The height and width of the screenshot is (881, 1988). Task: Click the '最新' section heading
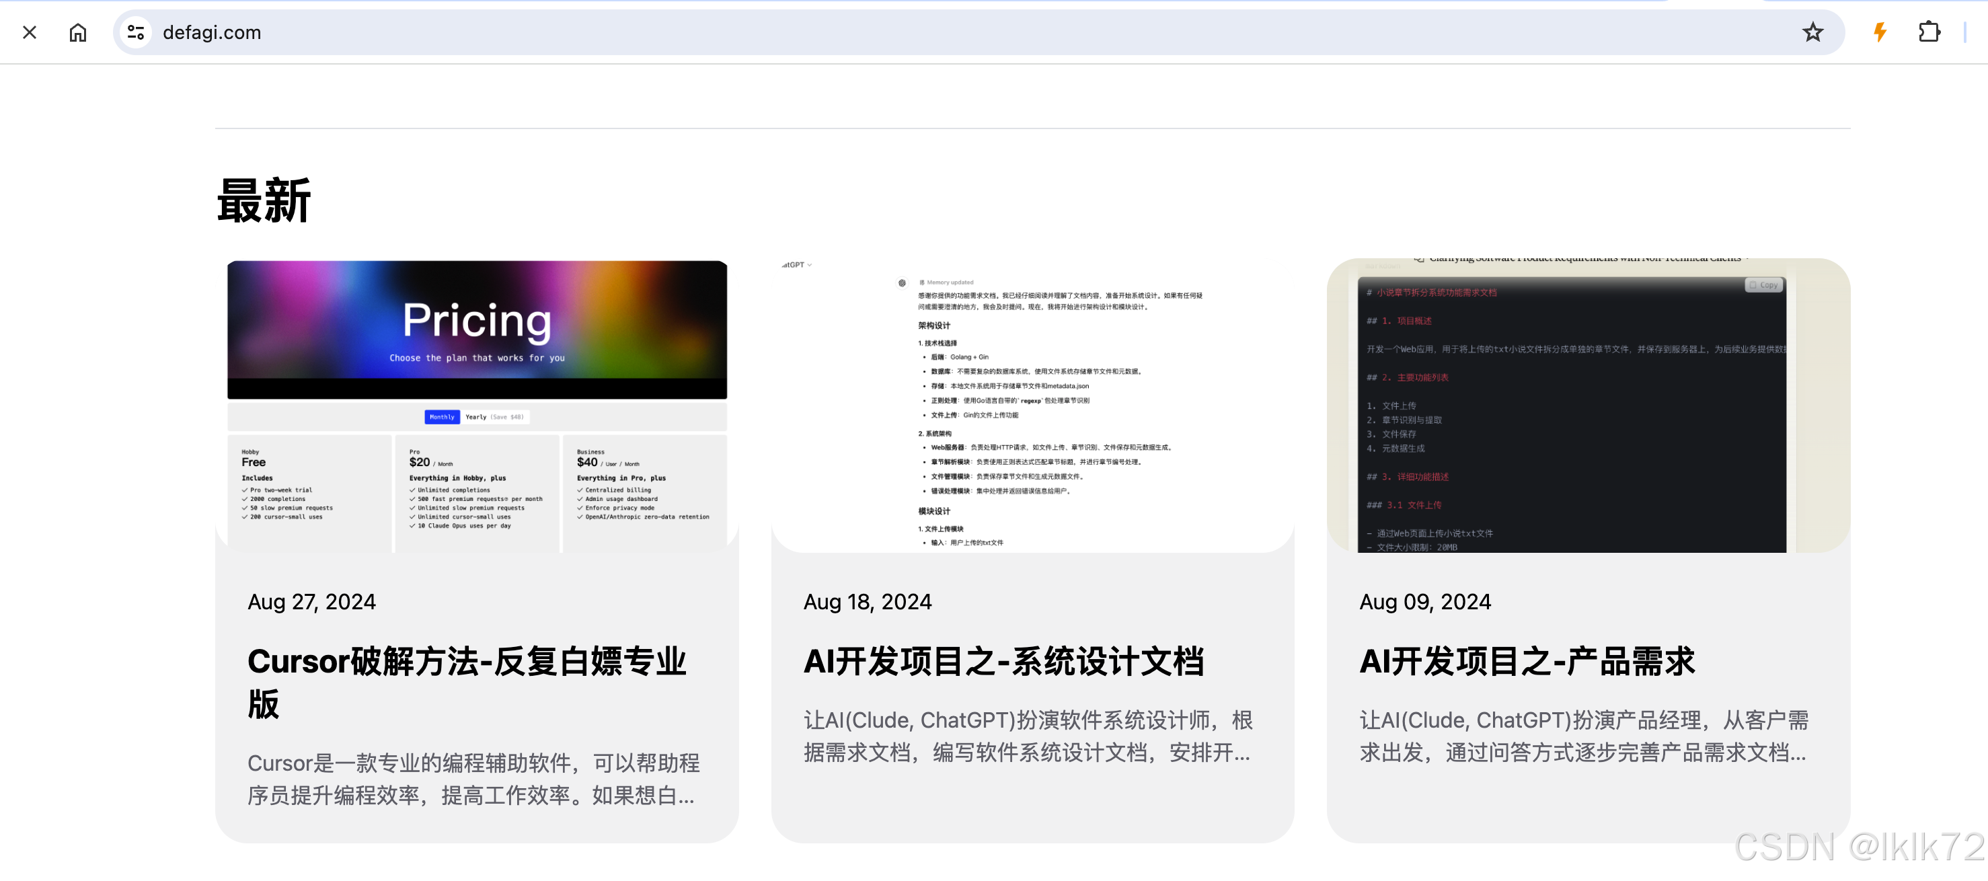click(x=264, y=200)
